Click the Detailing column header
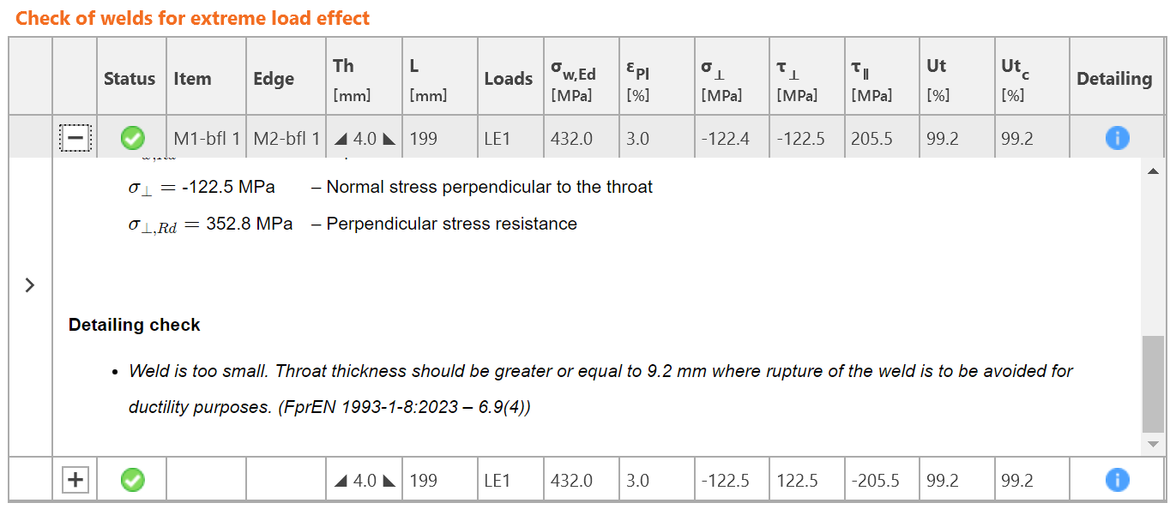The height and width of the screenshot is (515, 1176). point(1114,79)
